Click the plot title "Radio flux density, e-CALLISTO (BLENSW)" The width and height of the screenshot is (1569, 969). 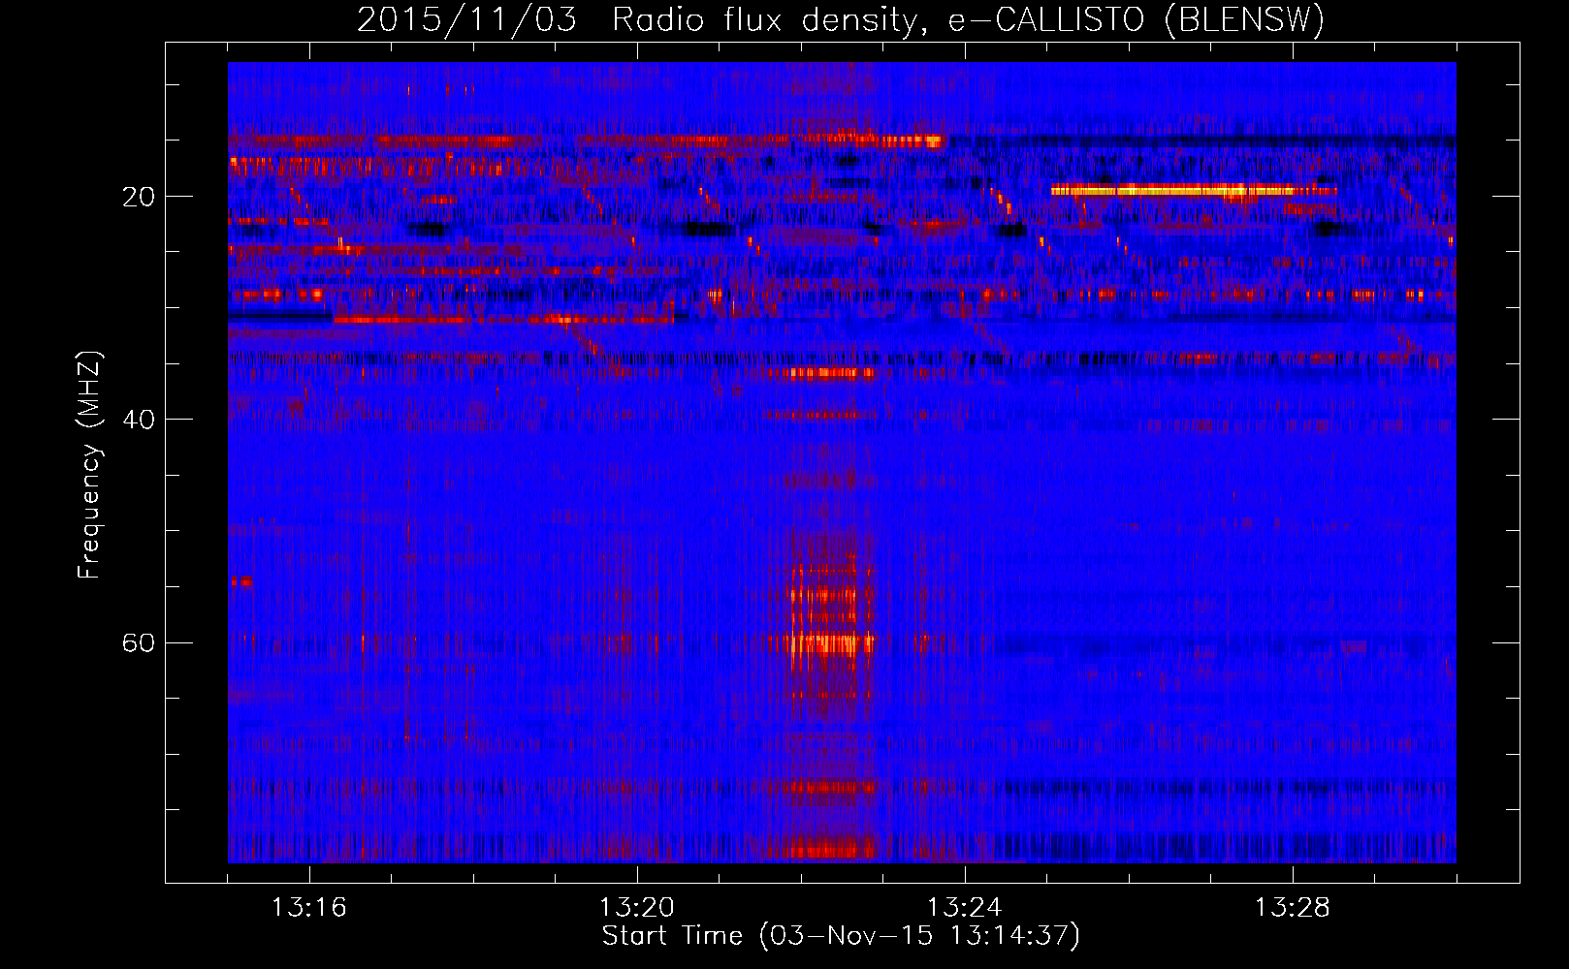pos(968,20)
